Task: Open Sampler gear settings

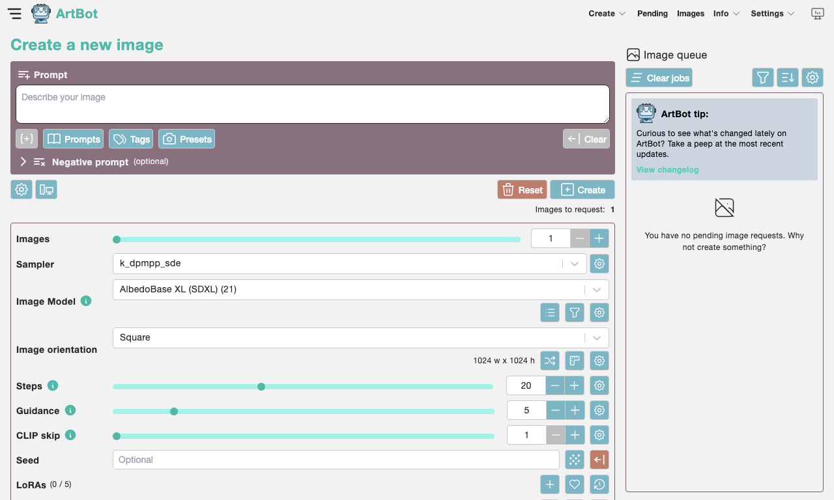Action: pos(599,264)
